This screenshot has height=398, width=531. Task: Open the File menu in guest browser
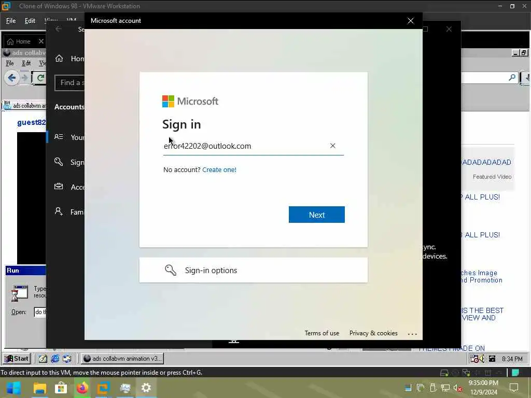10,63
